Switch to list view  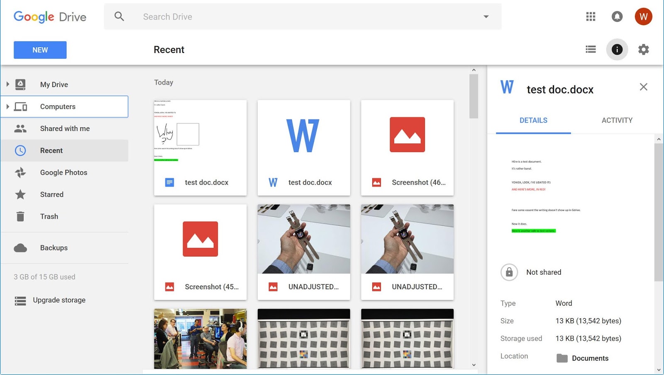[x=590, y=49]
